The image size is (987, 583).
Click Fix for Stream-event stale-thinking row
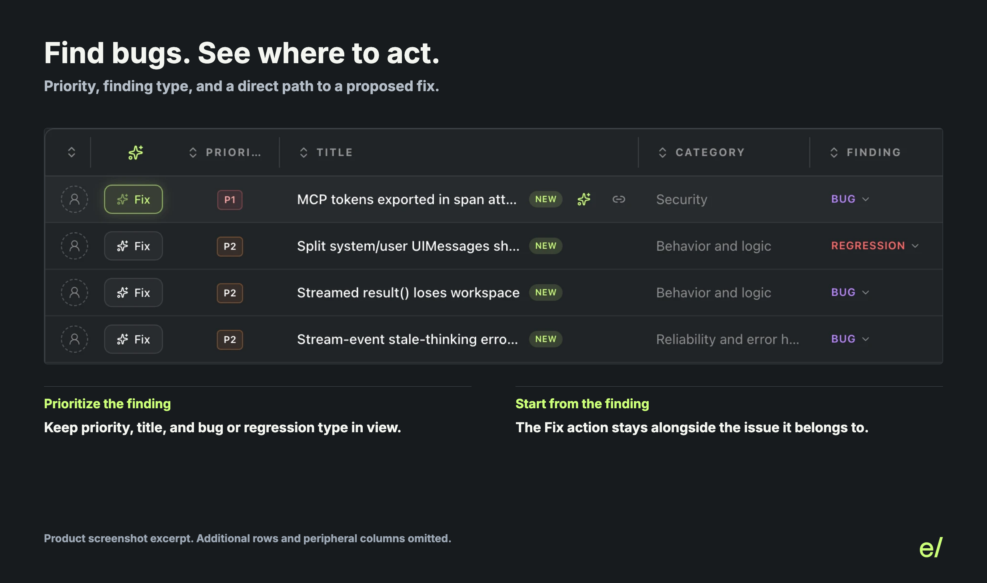point(133,339)
